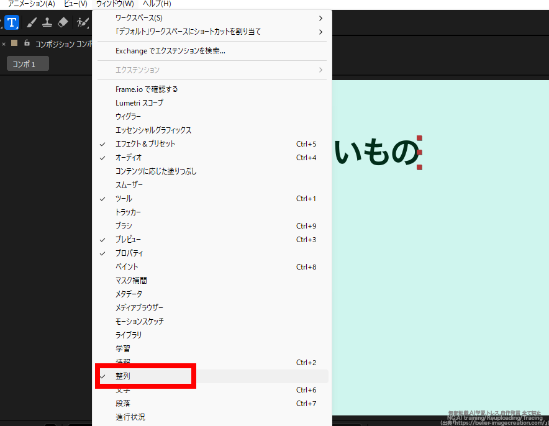Select the Roto Brush tool

tap(82, 22)
